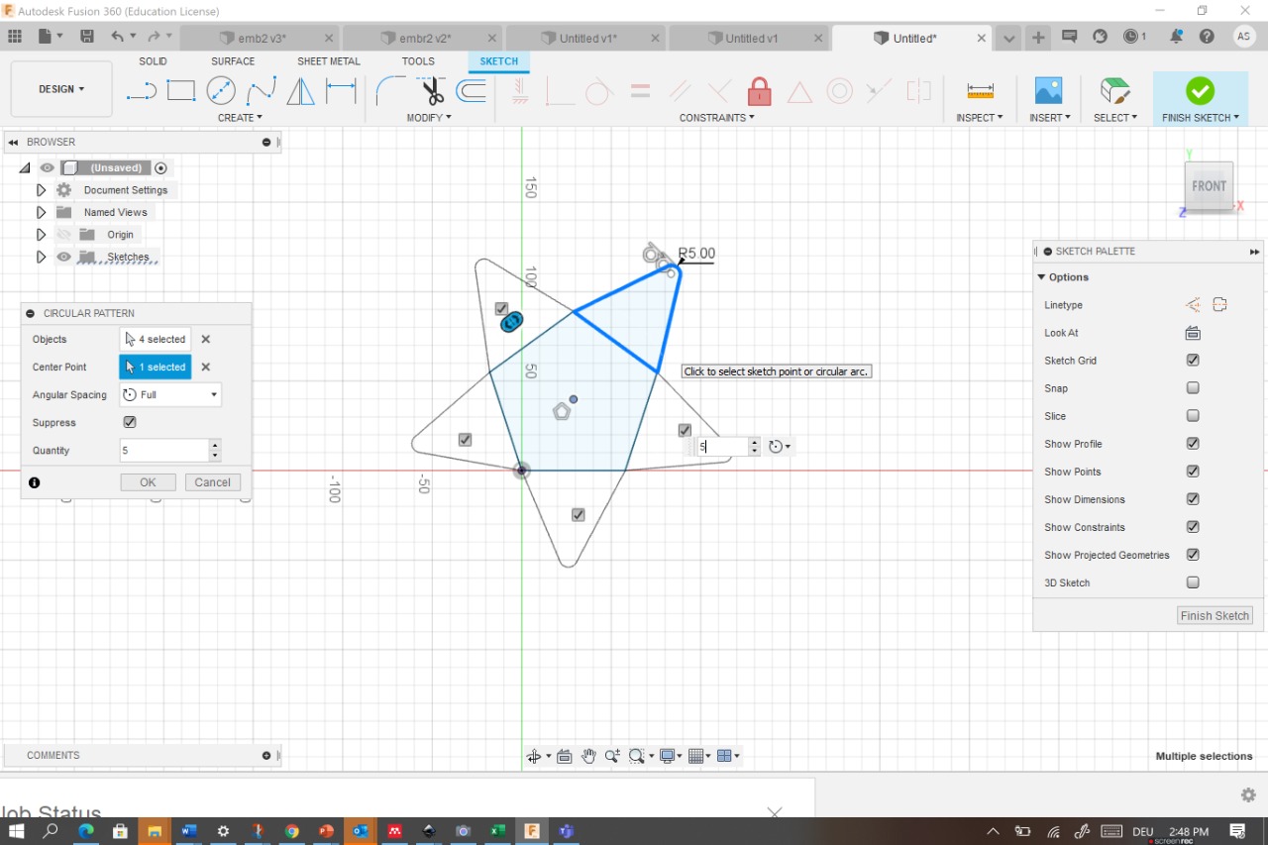Open the MODIFY dropdown menu

pos(429,118)
